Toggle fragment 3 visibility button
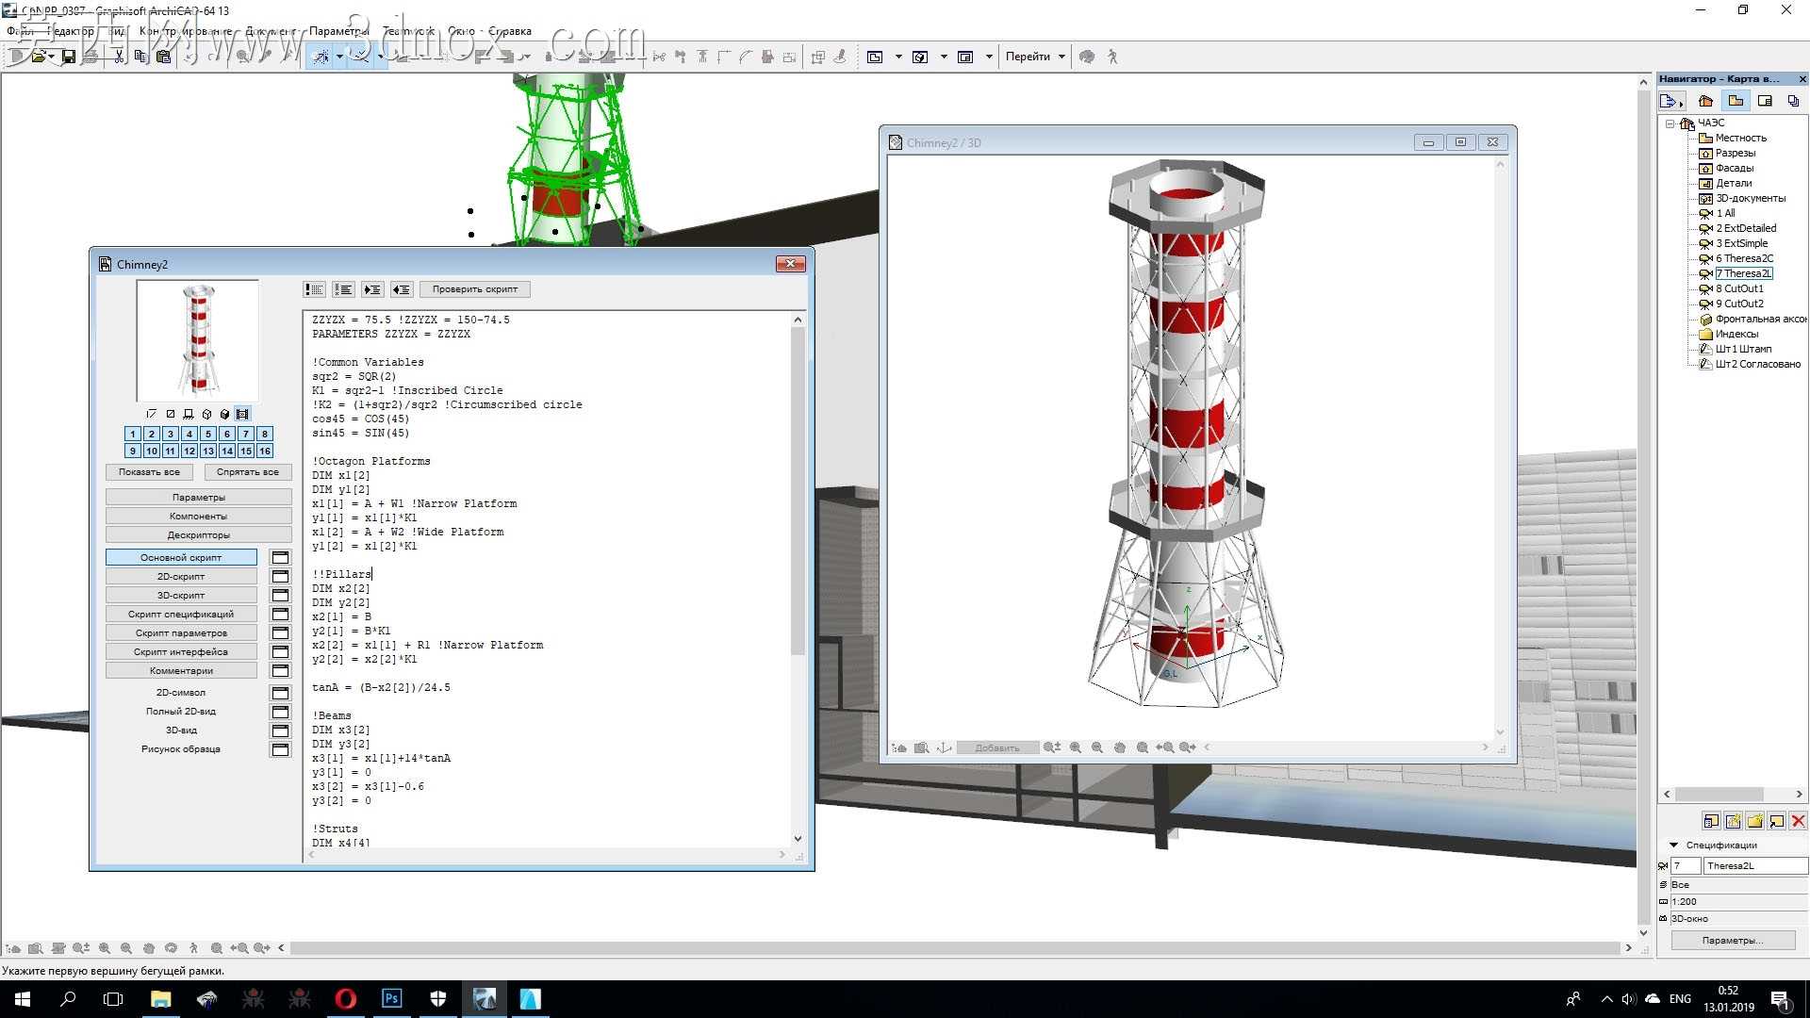 point(171,434)
